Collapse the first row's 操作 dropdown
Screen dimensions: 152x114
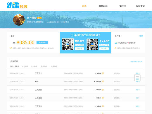[138, 73]
